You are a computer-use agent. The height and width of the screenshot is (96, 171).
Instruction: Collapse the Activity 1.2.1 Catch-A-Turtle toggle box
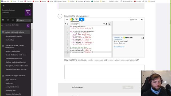click(3, 32)
